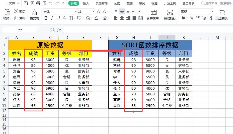The width and height of the screenshot is (233, 134).
Task: Open the font name dropdown (宋体)
Action: 76,12
